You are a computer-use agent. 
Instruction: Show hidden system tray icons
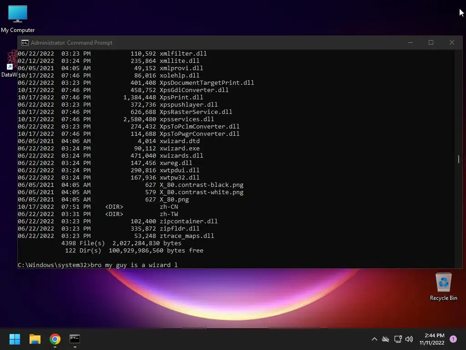(x=375, y=339)
